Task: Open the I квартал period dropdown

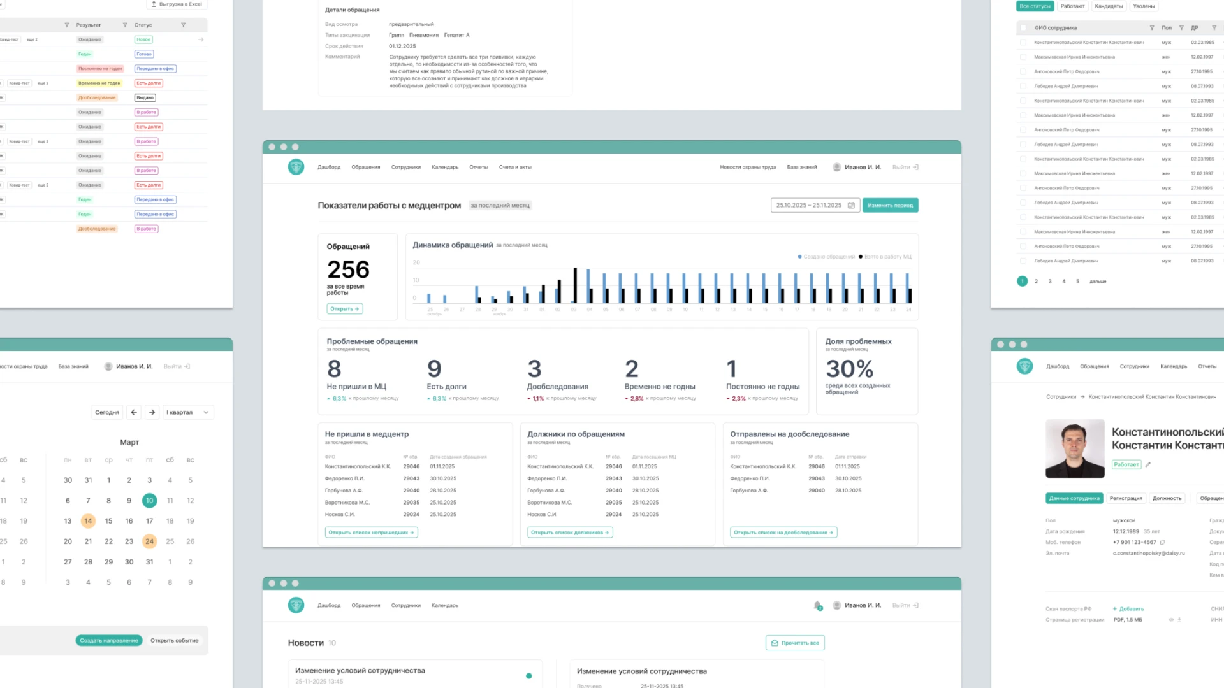Action: 188,413
